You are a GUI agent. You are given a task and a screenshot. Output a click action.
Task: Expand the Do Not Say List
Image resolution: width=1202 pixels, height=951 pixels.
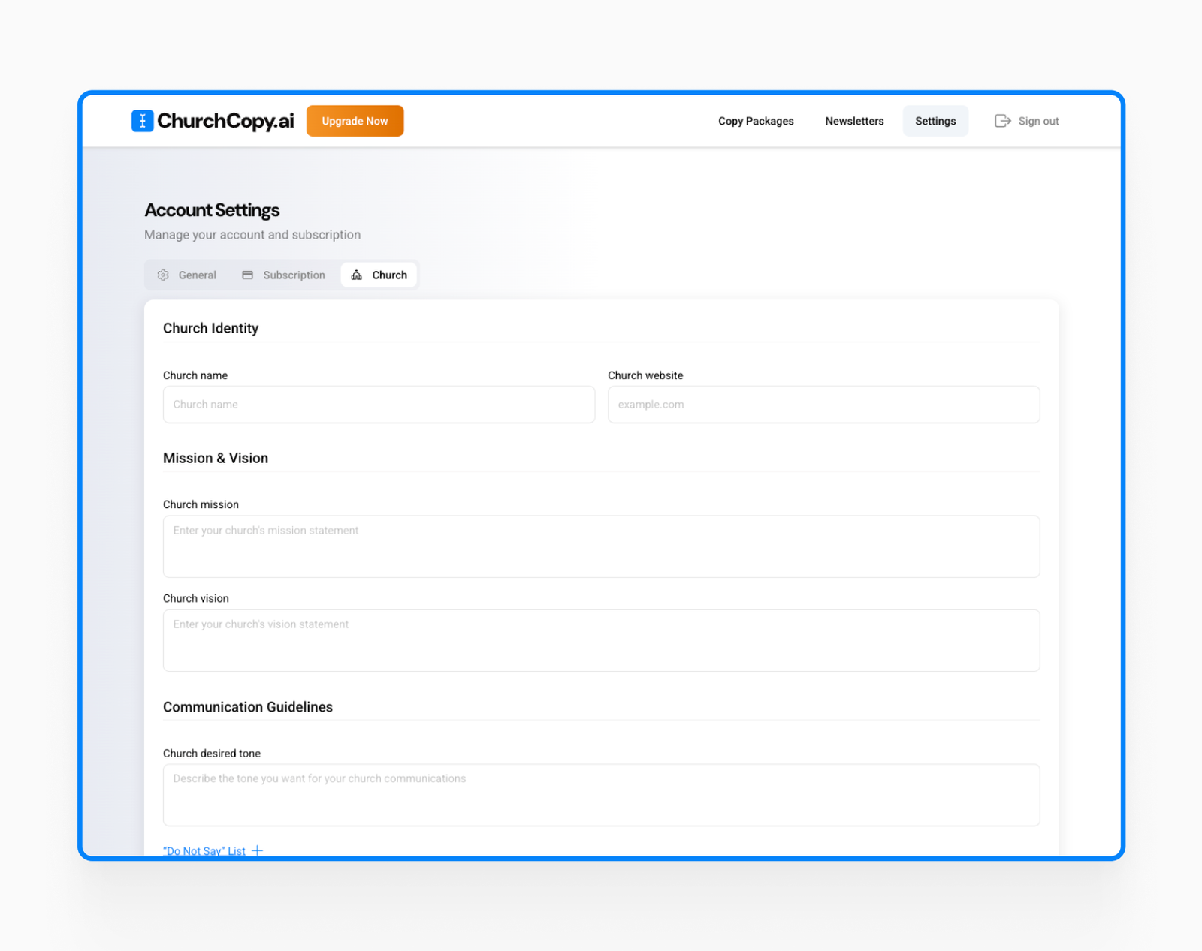tap(204, 850)
